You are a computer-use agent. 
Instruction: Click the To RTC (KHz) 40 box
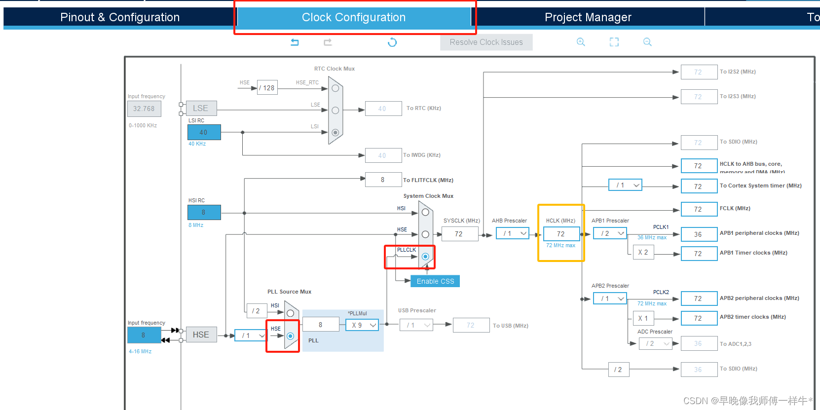[x=383, y=109]
